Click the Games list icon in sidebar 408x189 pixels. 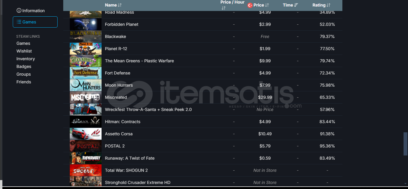(19, 22)
